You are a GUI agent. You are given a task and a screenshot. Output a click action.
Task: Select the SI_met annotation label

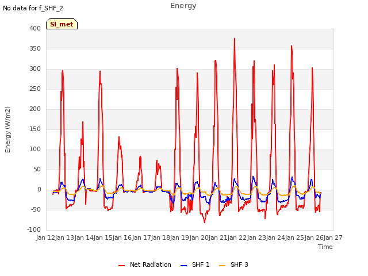point(62,24)
